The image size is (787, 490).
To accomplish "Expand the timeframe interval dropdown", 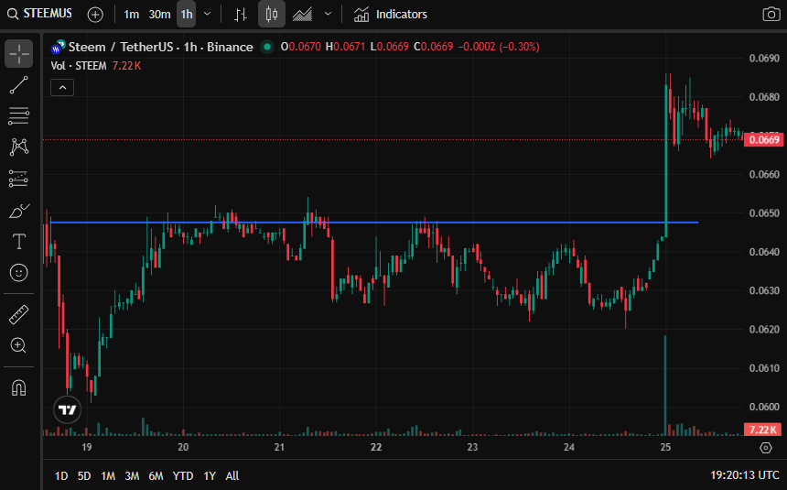I will click(x=208, y=15).
